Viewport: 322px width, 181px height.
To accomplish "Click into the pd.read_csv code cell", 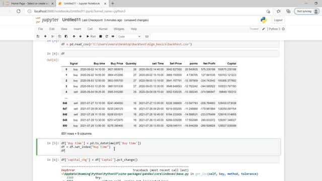I will (x=170, y=44).
